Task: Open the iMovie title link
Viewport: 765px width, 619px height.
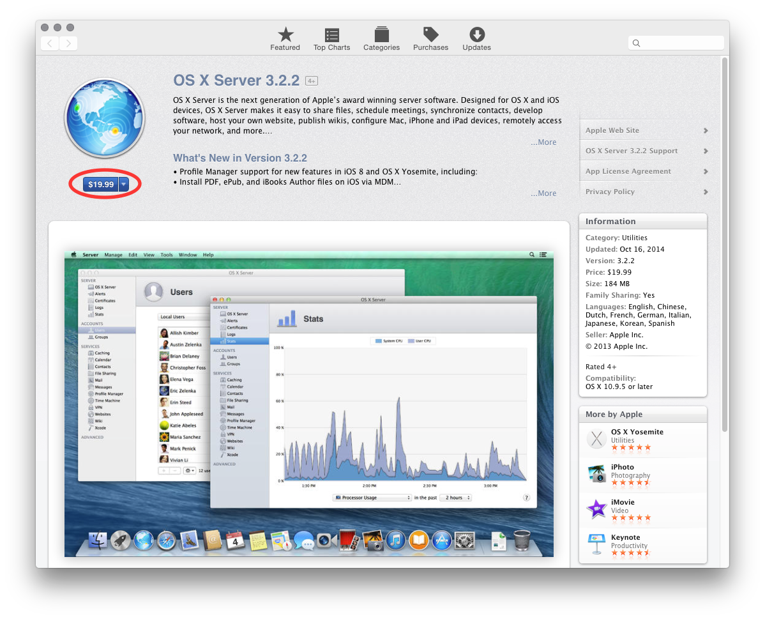Action: (x=623, y=502)
